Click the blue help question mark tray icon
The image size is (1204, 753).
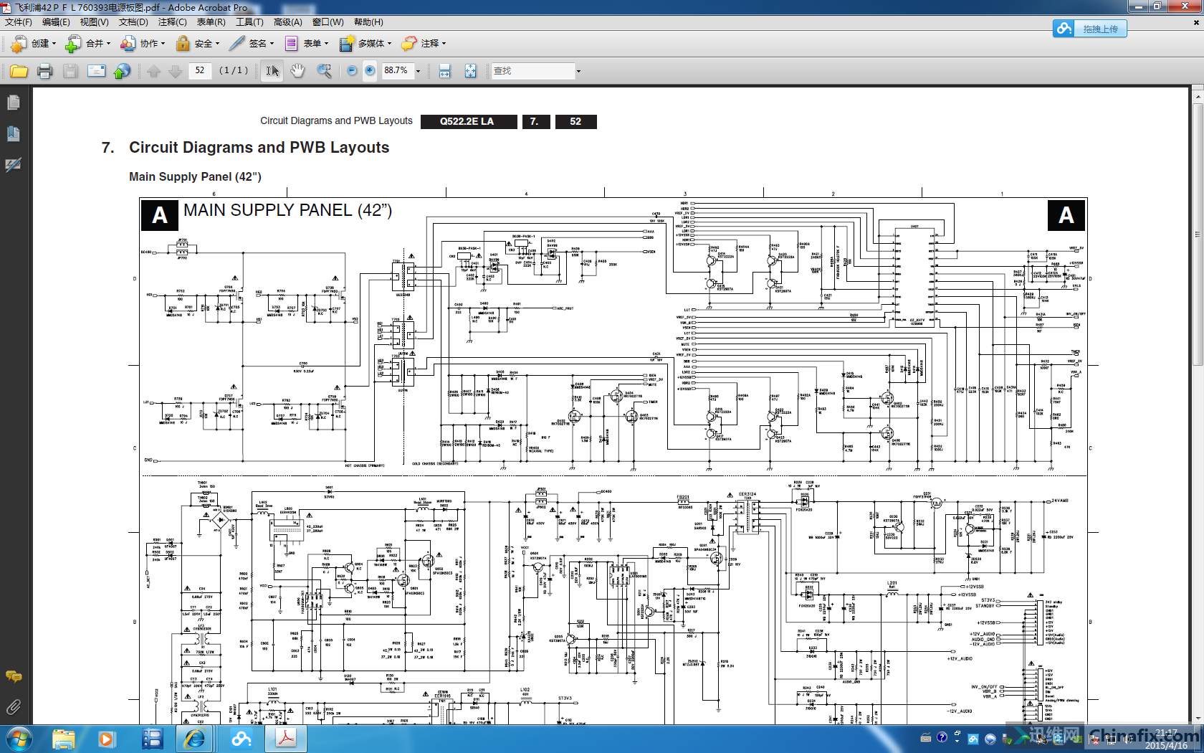942,737
